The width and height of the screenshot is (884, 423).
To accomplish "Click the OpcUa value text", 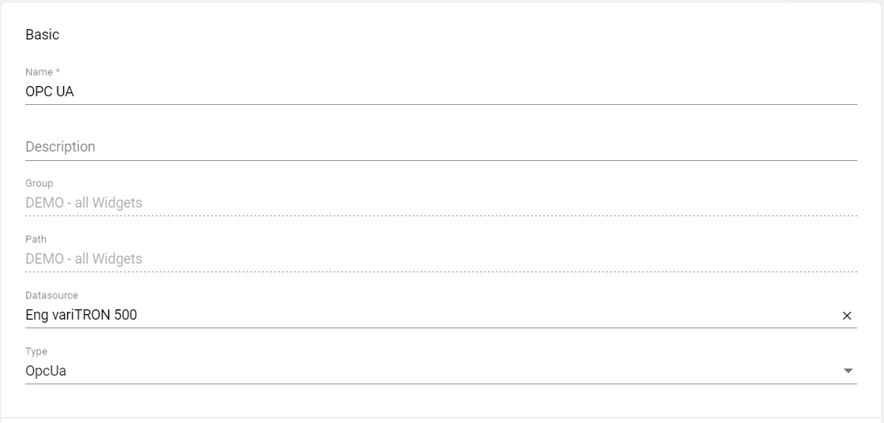I will [x=46, y=371].
